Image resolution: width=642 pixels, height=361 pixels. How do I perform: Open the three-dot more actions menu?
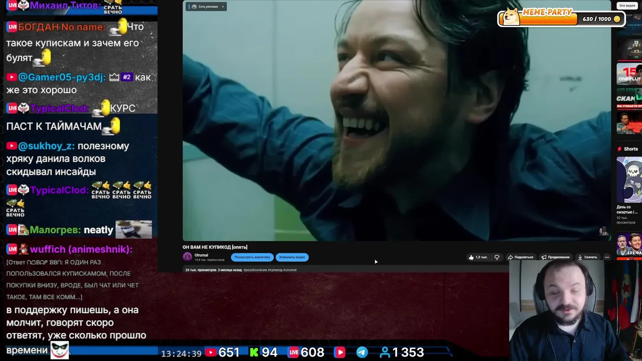coord(606,257)
